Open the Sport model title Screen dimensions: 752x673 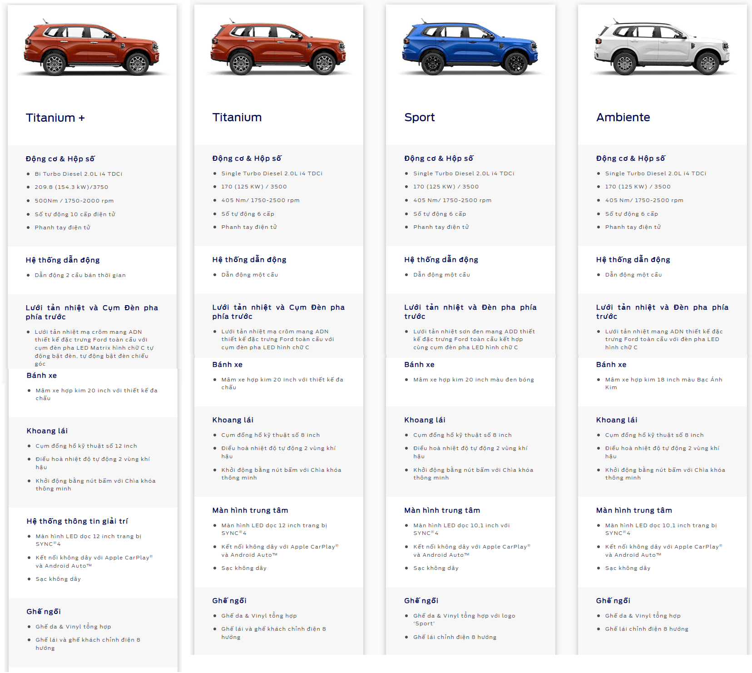pyautogui.click(x=420, y=118)
